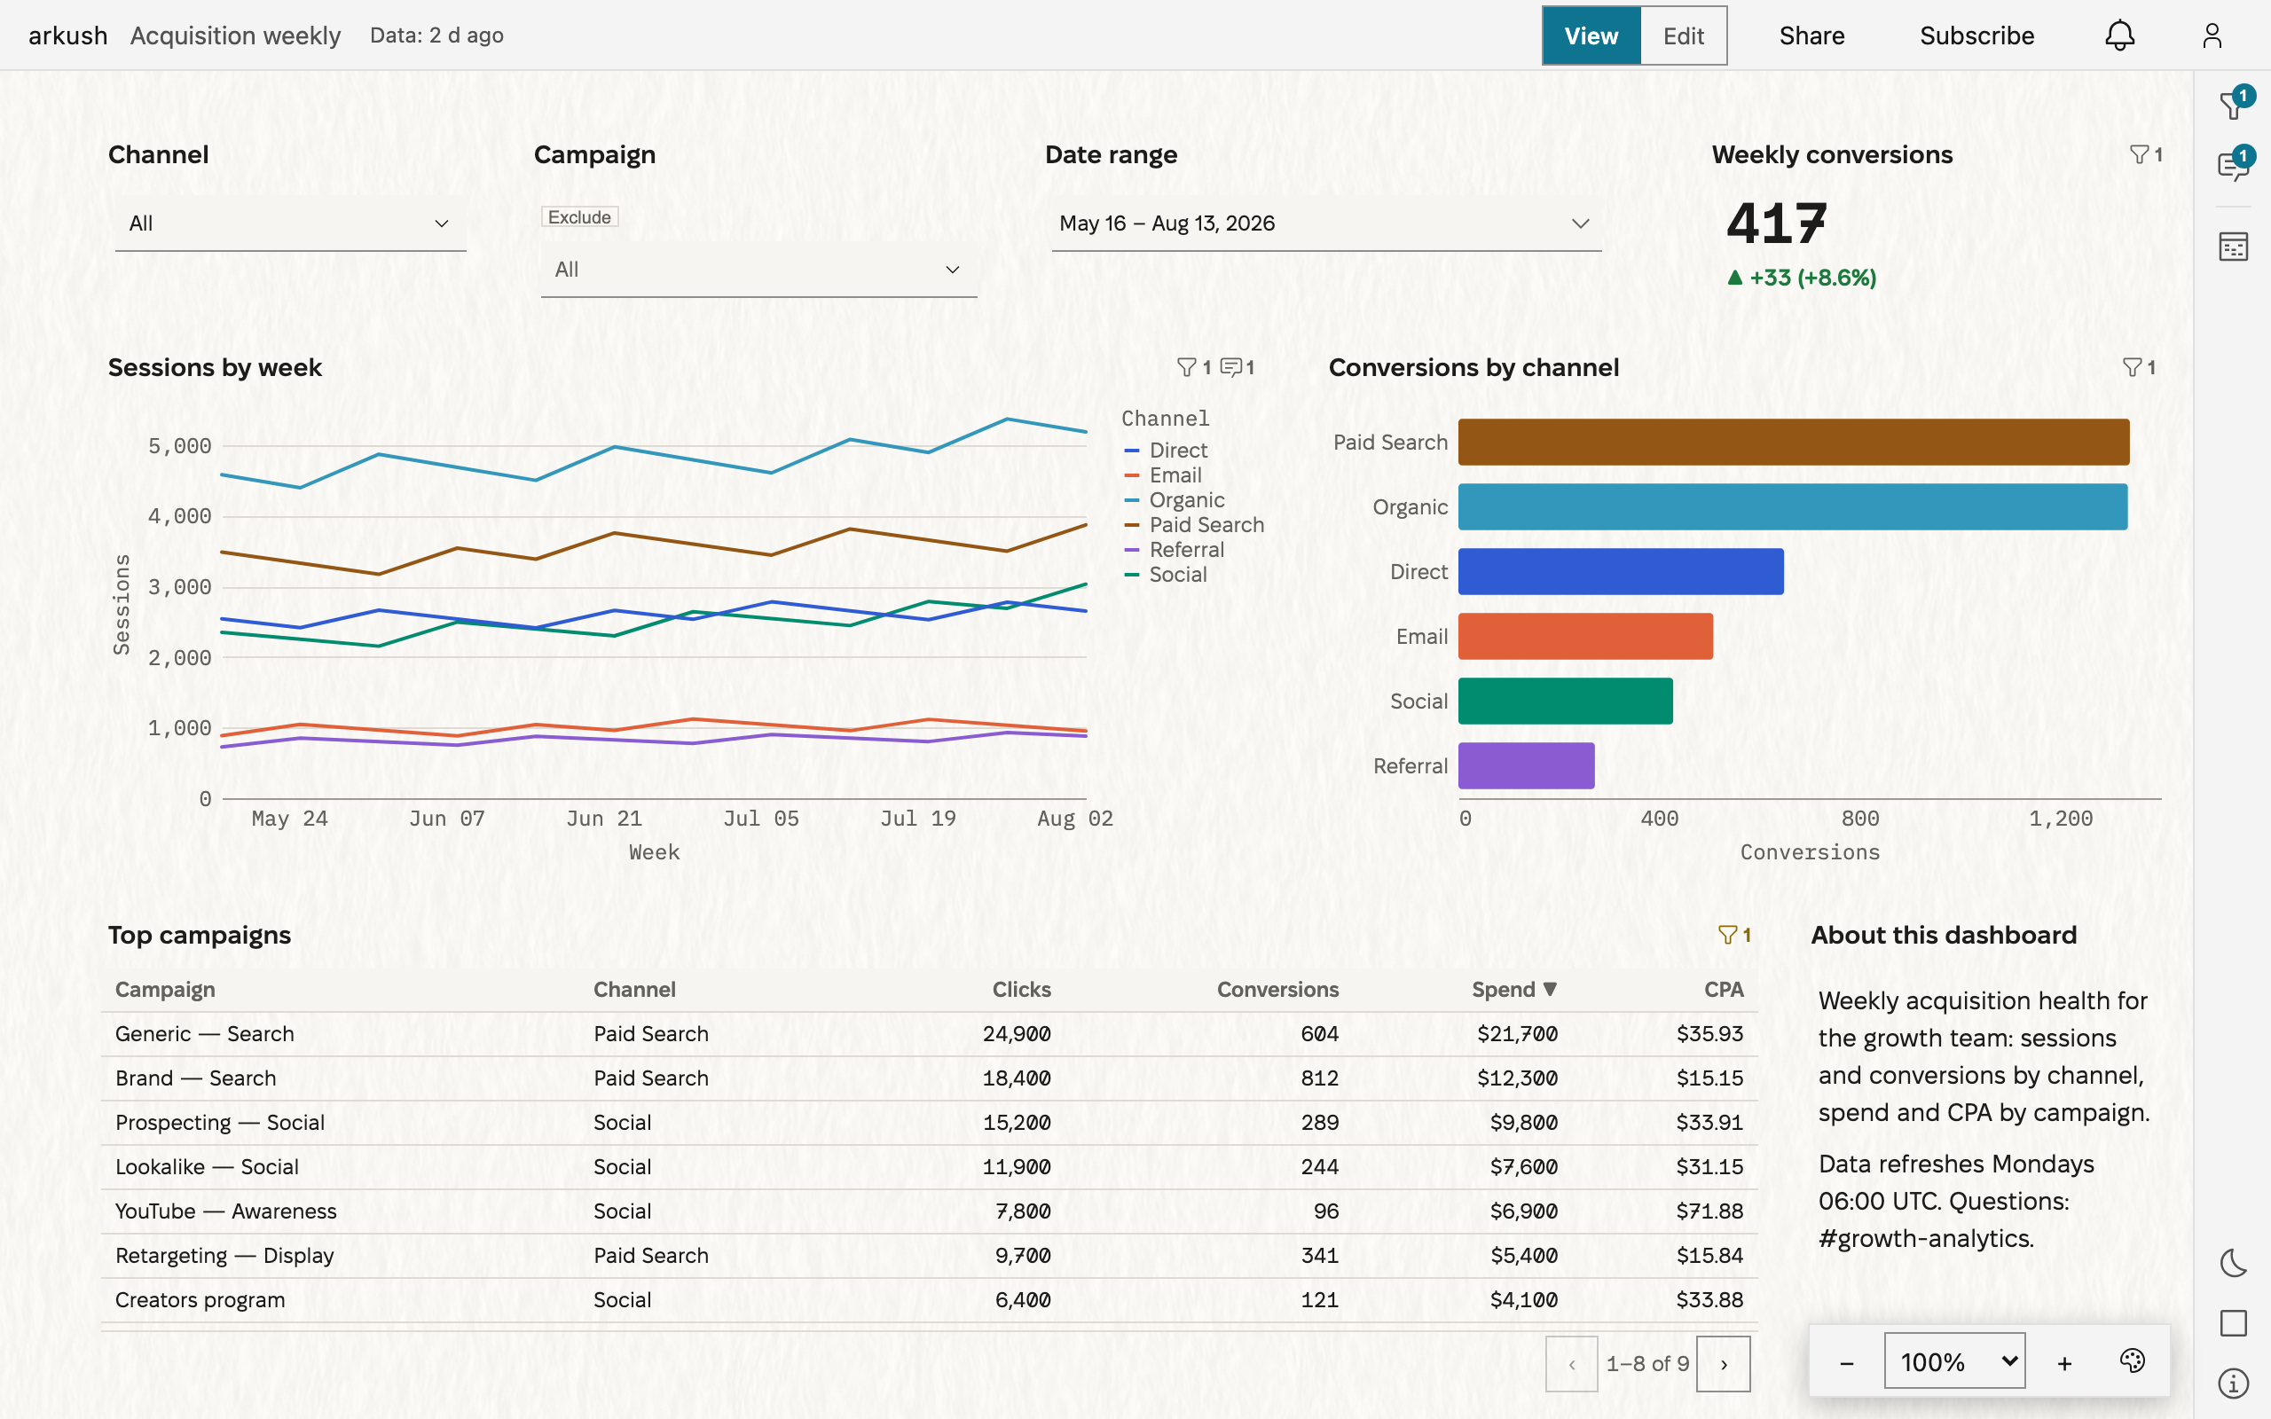Open the comments panel in the sidebar

click(x=2234, y=165)
